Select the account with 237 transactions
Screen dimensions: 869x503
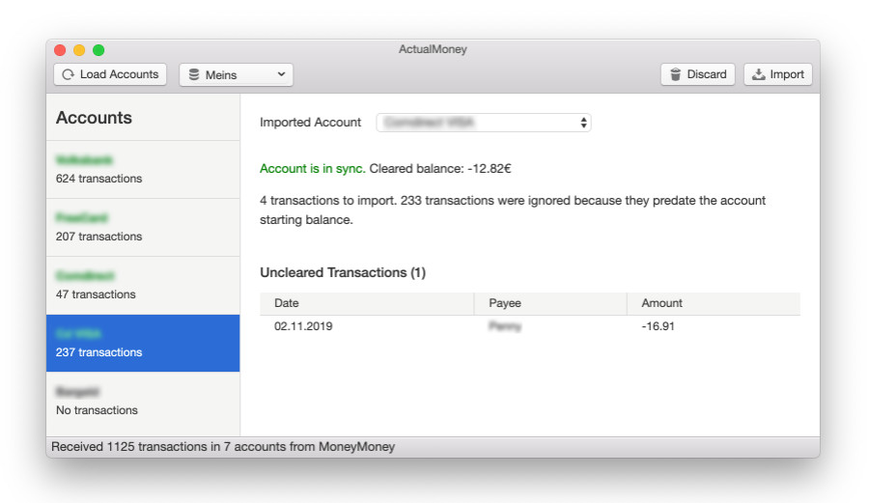tap(143, 343)
